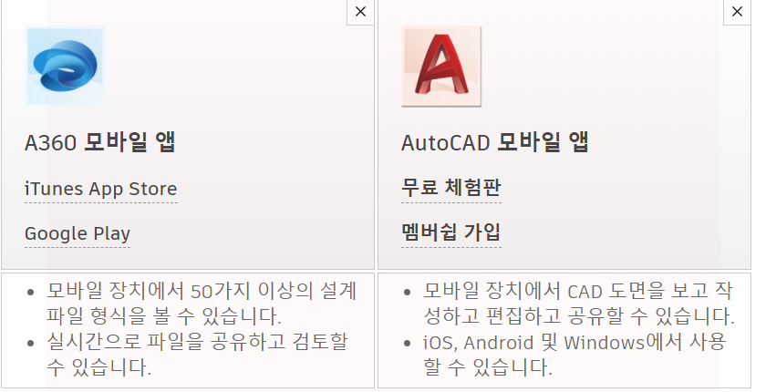Viewport: 766px width, 392px height.
Task: Open the 무료 체험판 link
Action: pos(451,188)
